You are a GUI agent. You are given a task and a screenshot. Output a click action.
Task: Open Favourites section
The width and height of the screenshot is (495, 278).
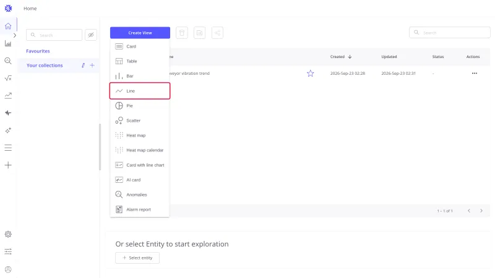click(x=38, y=51)
